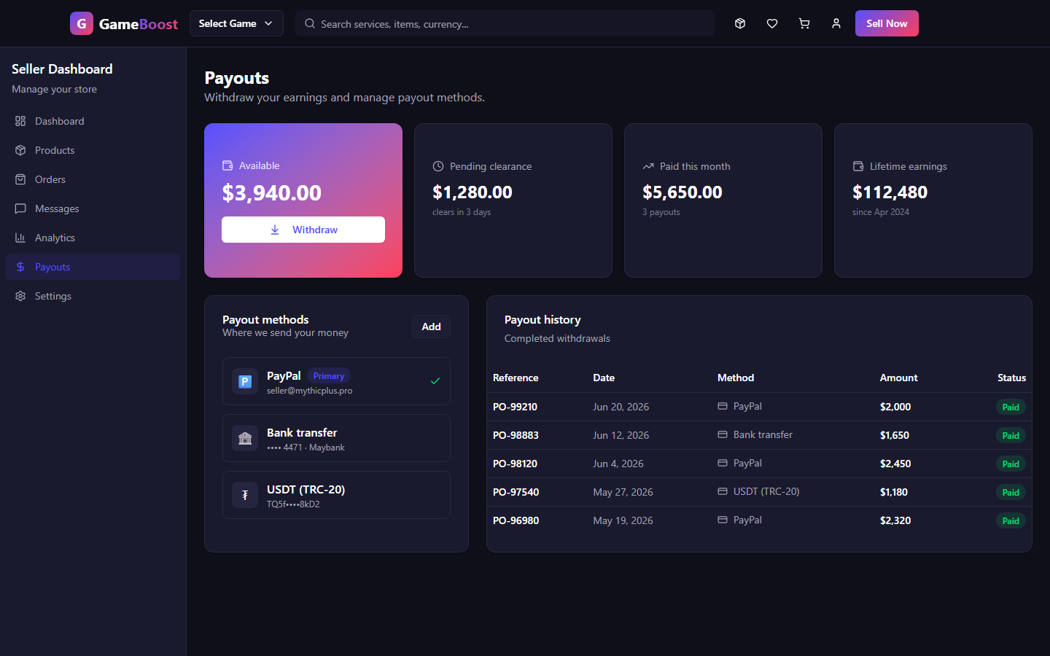This screenshot has height=656, width=1050.
Task: Click the Sell Now button
Action: point(887,23)
